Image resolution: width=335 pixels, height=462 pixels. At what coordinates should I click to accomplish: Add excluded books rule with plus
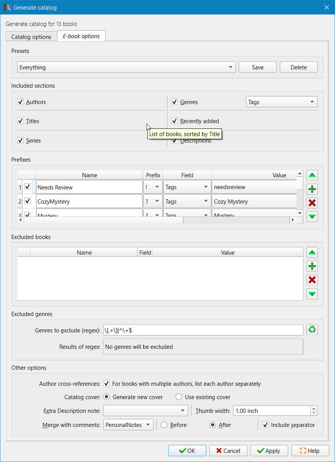pyautogui.click(x=312, y=266)
